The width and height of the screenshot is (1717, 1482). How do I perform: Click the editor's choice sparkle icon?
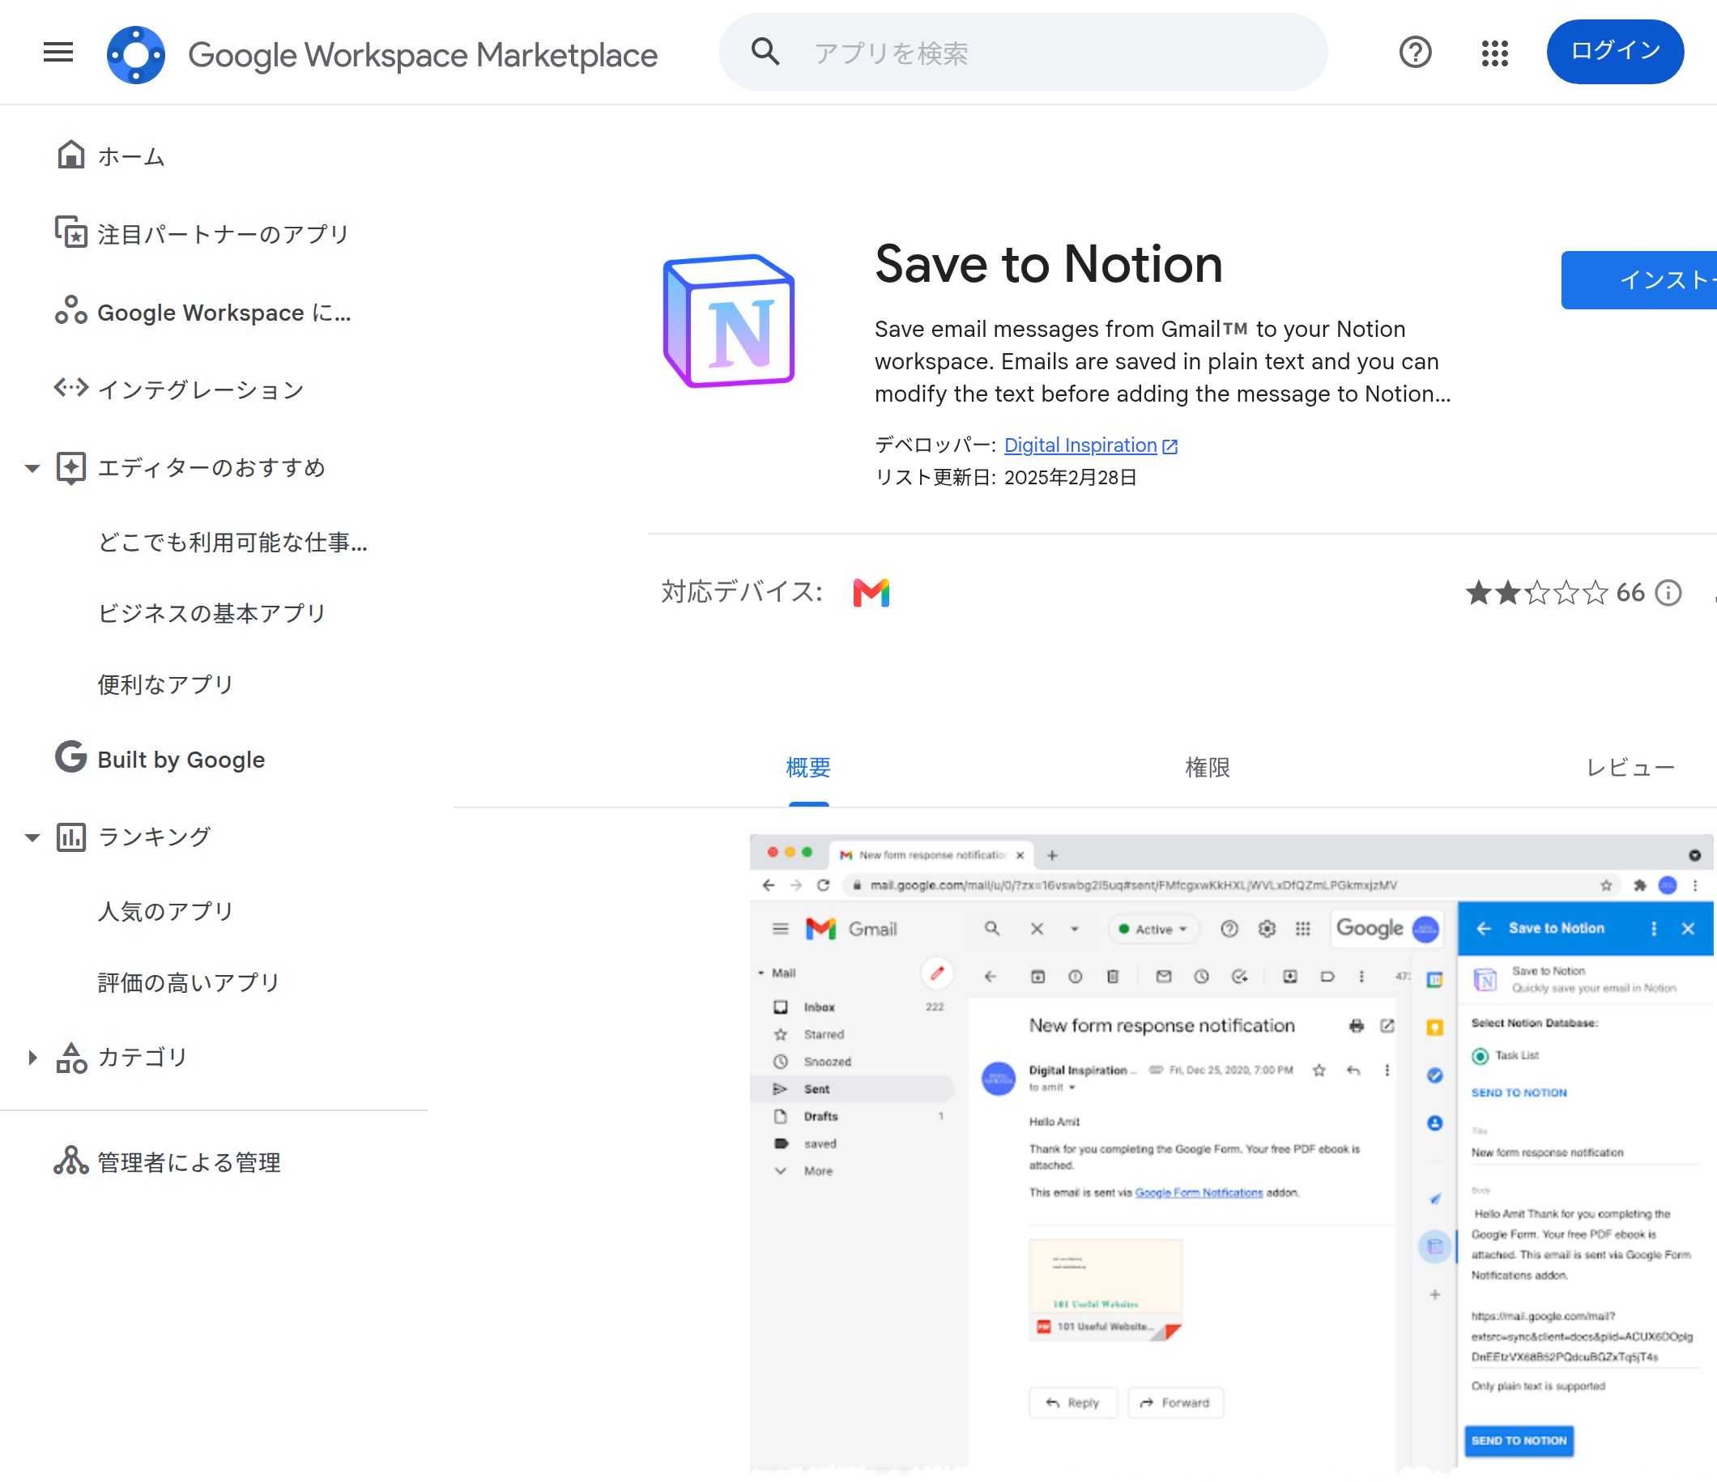70,468
